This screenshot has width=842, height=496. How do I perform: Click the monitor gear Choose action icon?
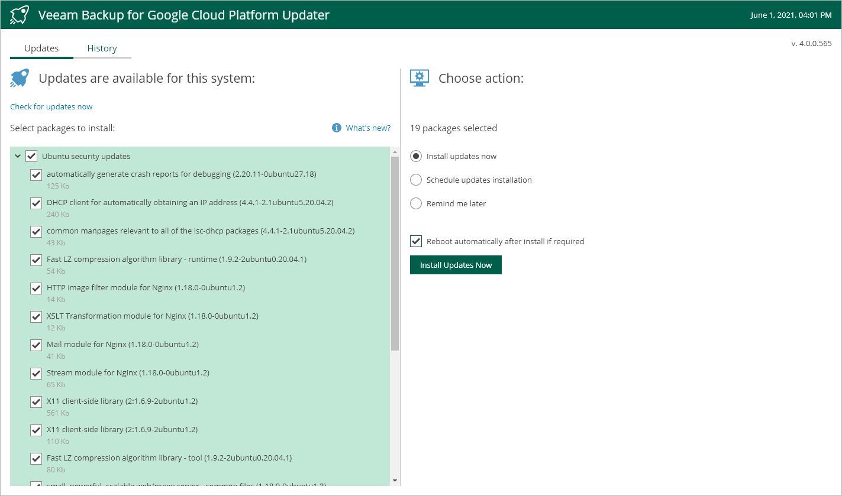[420, 78]
